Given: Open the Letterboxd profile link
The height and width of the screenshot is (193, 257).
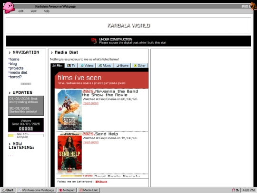Looking at the screenshot, I should tap(101, 182).
